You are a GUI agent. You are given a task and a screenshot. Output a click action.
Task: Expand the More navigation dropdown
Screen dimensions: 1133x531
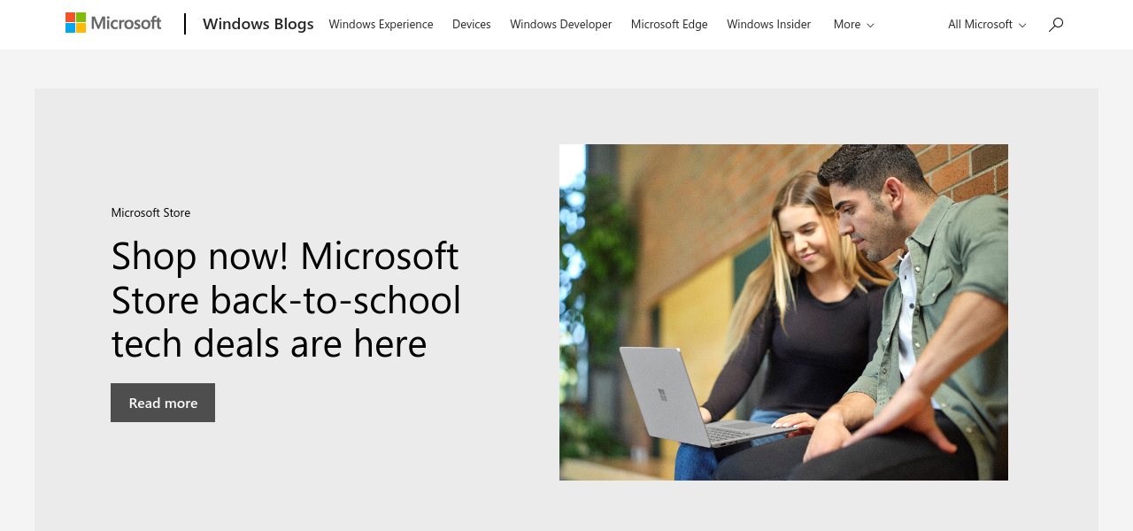[x=853, y=25]
